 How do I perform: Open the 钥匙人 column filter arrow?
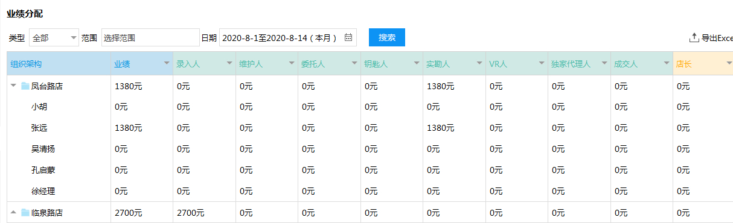(417, 63)
